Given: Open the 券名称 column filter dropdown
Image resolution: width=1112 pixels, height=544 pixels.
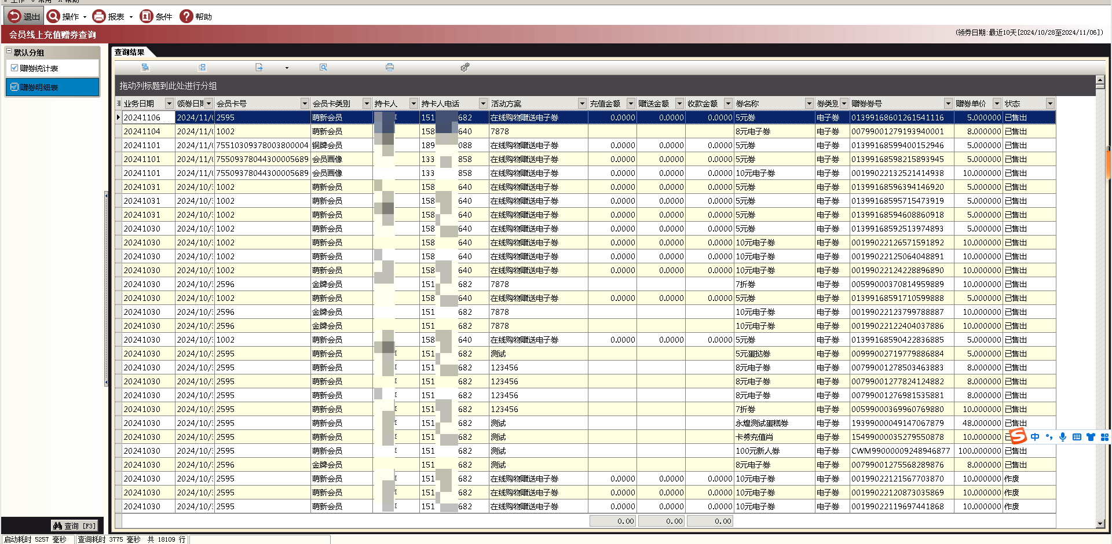Looking at the screenshot, I should pyautogui.click(x=809, y=104).
